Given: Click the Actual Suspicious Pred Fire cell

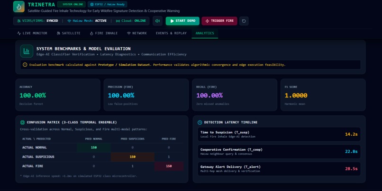Looking at the screenshot, I should coord(169,157).
